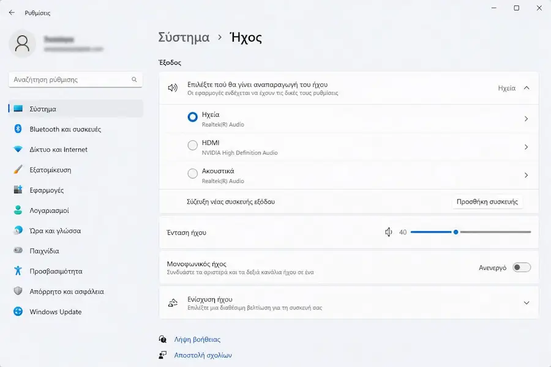Open Εφαρμογές settings
This screenshot has width=551, height=367.
(76, 190)
